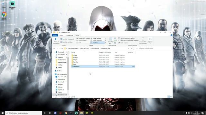Click Disco Local (C:) in address bar

84,49
